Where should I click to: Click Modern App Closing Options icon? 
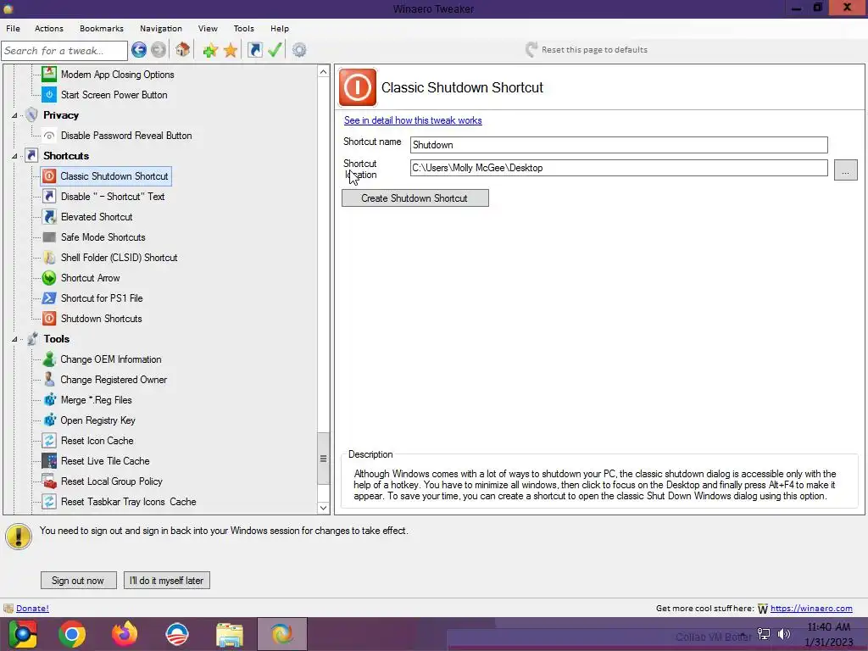(49, 75)
